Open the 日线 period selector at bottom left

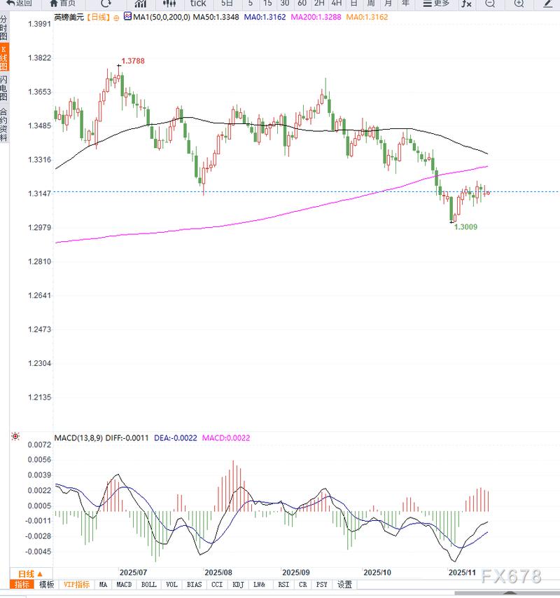tap(30, 573)
